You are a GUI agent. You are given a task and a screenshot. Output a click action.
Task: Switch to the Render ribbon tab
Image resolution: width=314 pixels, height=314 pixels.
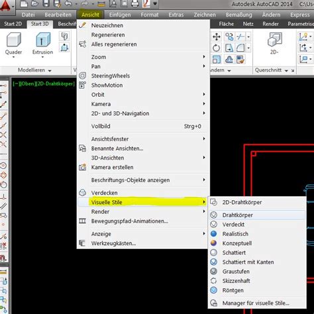pos(270,24)
